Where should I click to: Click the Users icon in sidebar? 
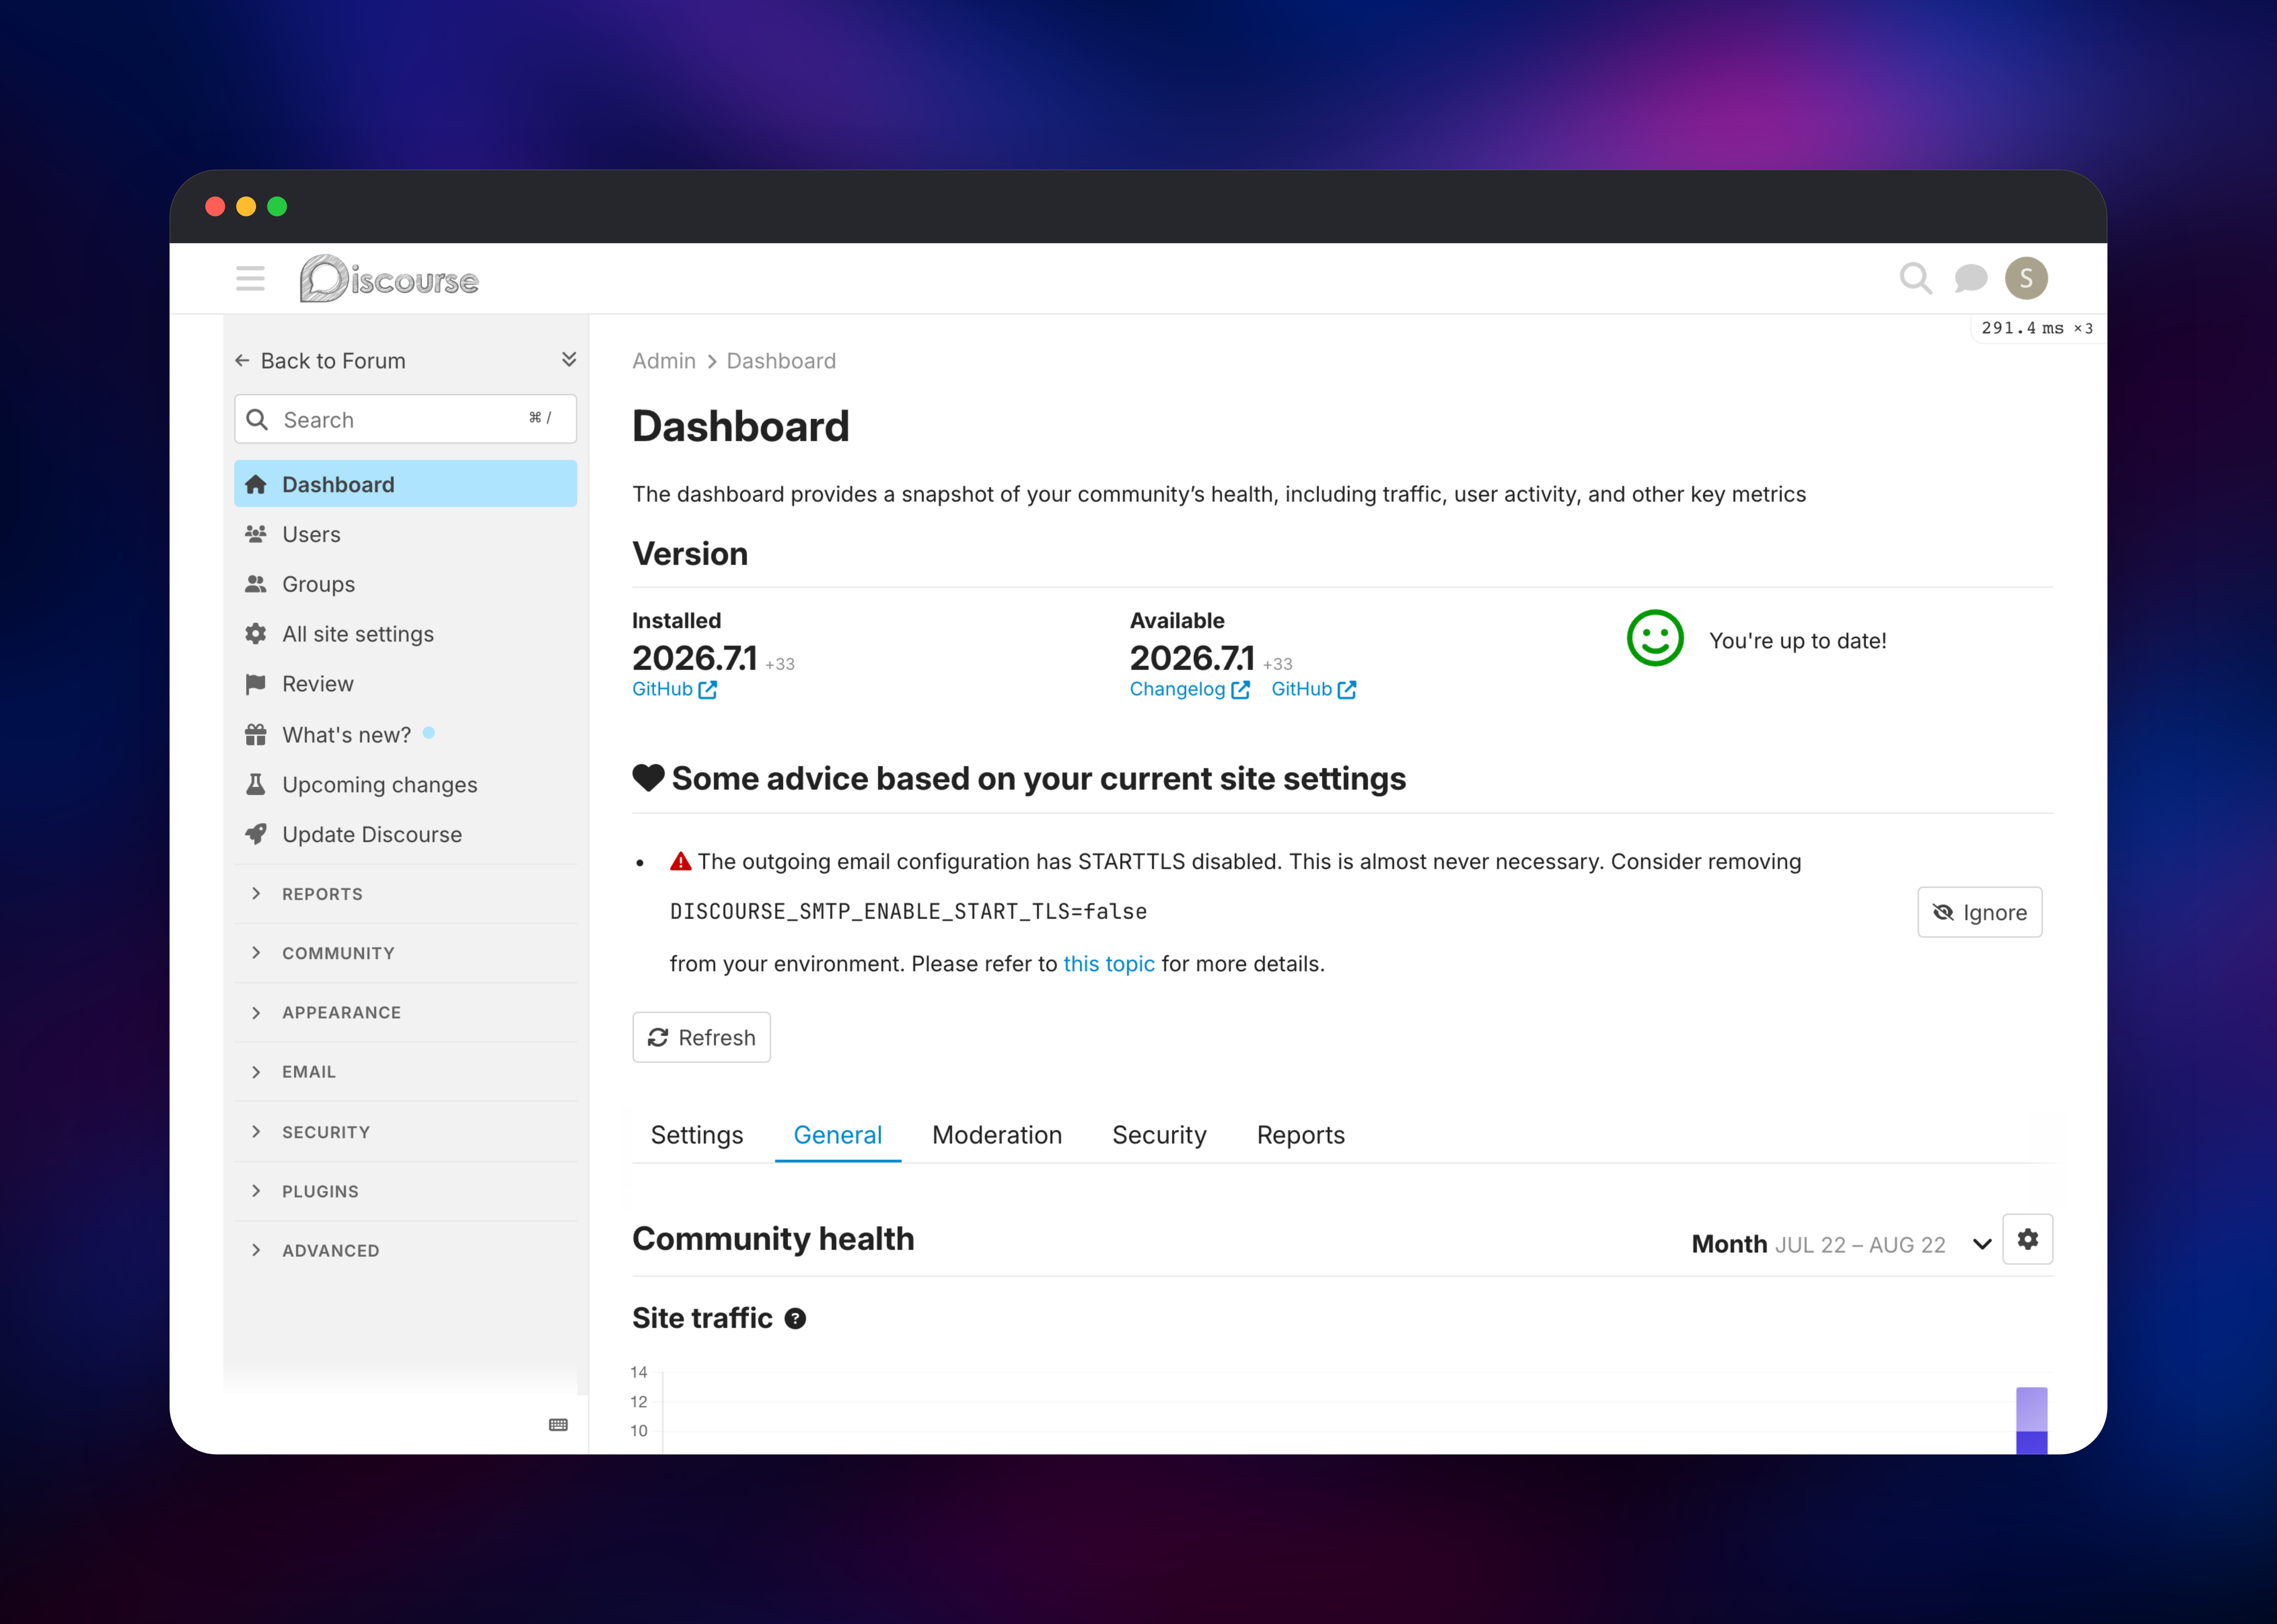pyautogui.click(x=256, y=534)
